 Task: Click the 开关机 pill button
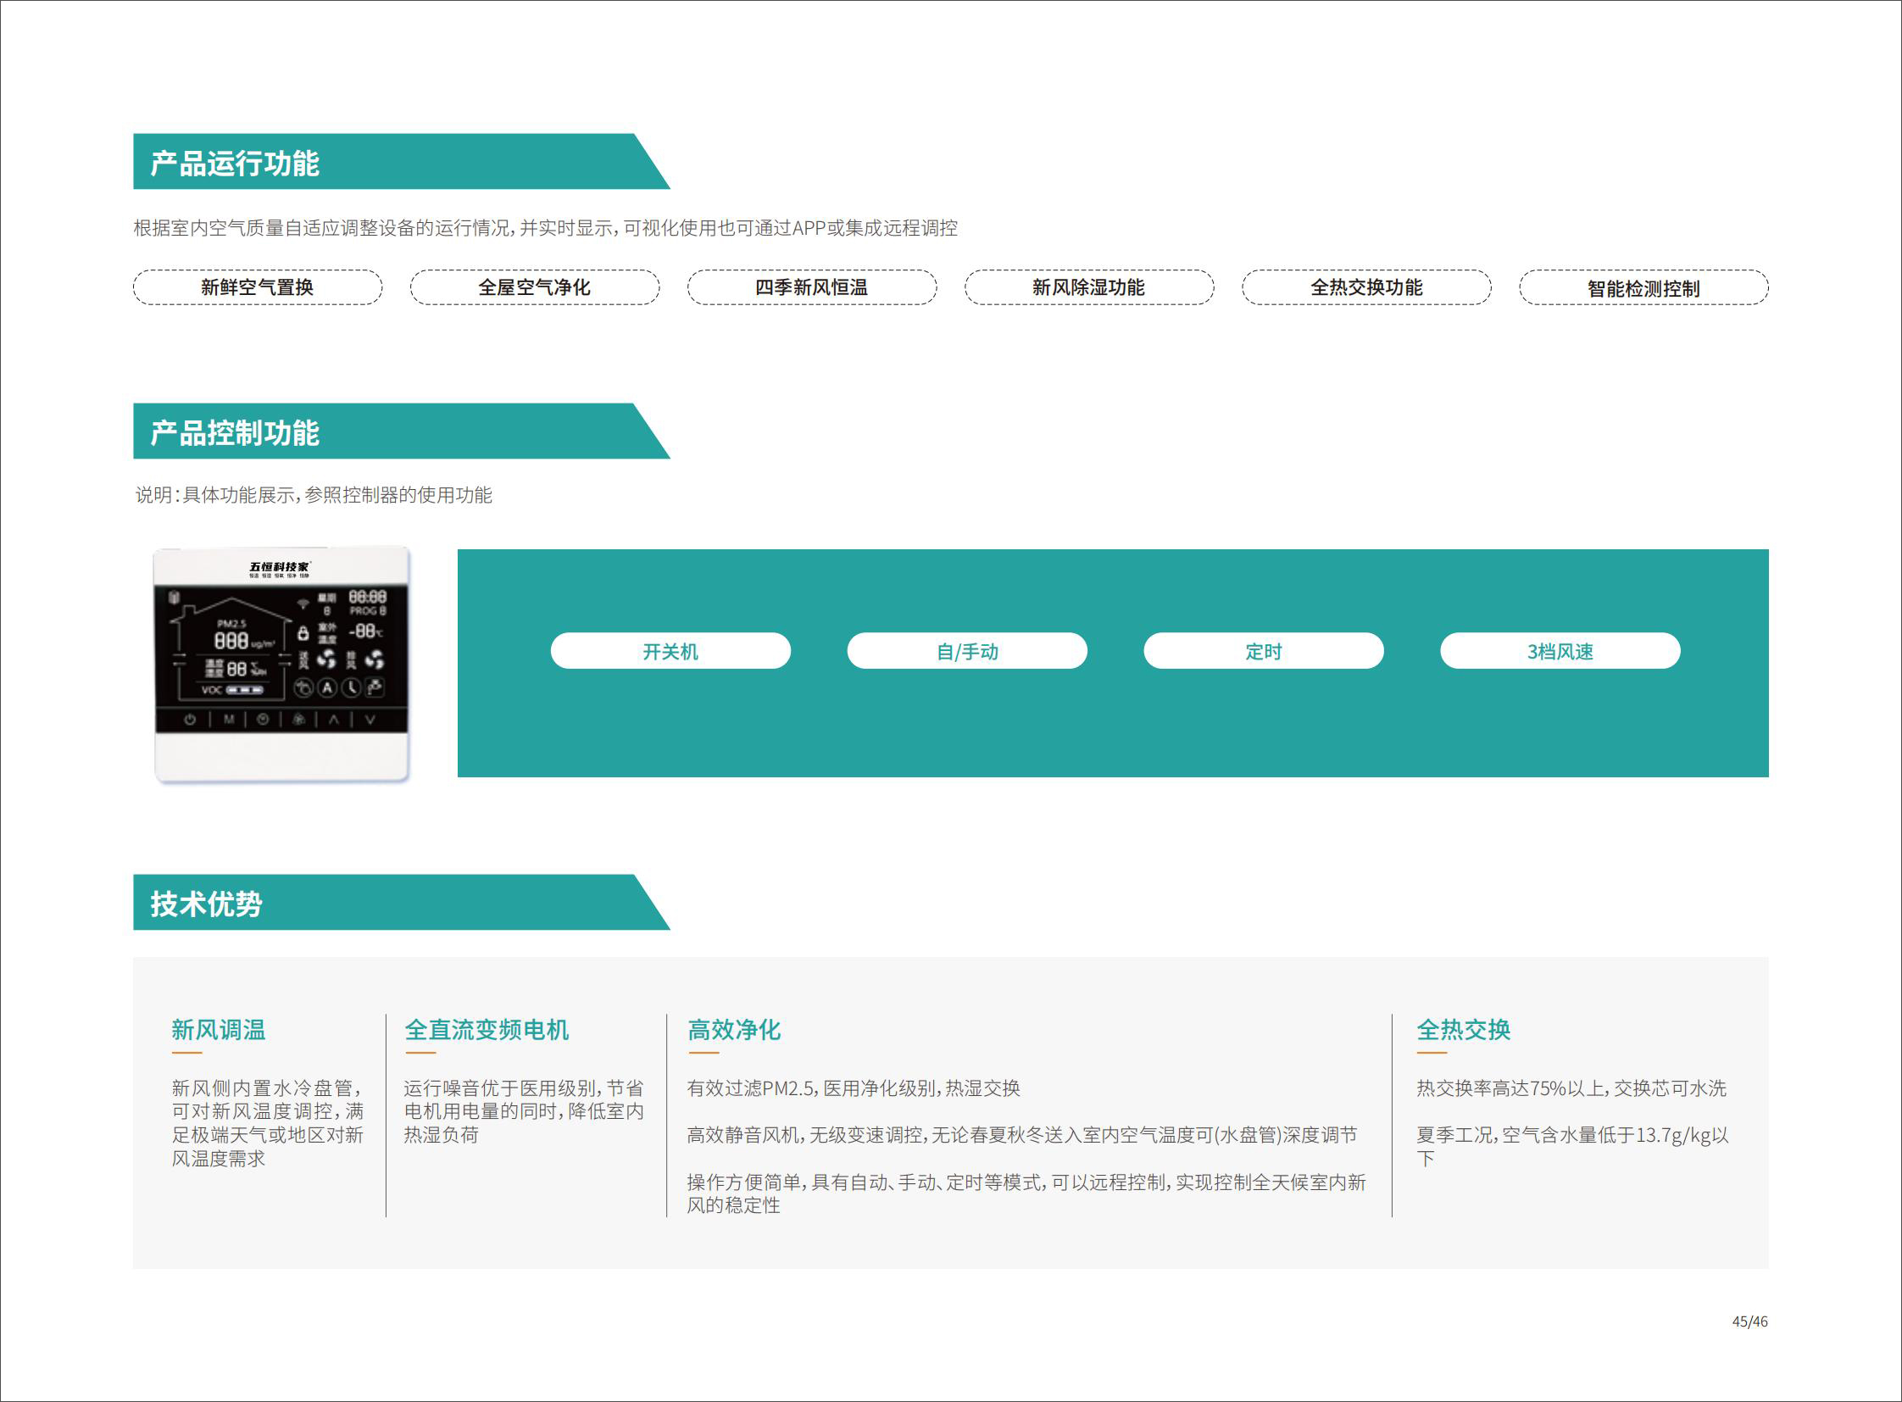pyautogui.click(x=670, y=651)
